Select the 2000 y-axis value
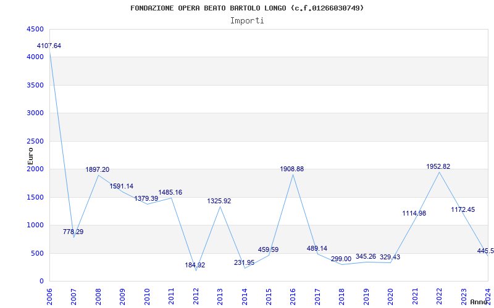The height and width of the screenshot is (308, 494). [34, 169]
